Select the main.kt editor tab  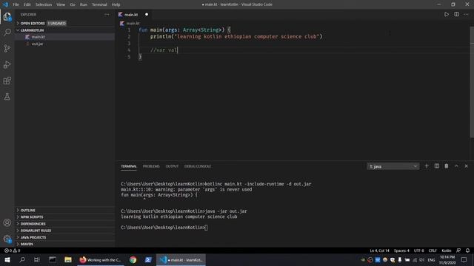click(134, 15)
